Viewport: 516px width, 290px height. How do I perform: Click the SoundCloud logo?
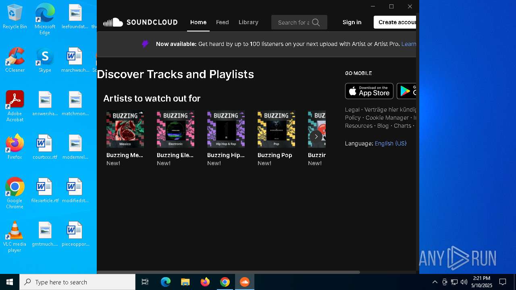pos(140,22)
